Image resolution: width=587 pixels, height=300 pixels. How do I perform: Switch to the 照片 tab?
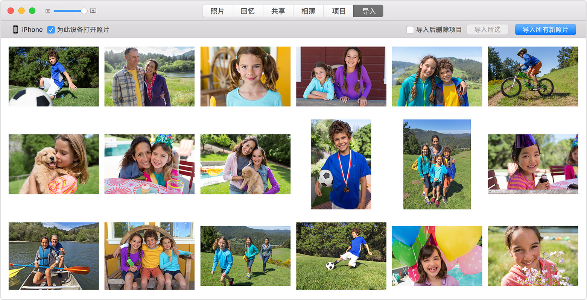point(217,11)
